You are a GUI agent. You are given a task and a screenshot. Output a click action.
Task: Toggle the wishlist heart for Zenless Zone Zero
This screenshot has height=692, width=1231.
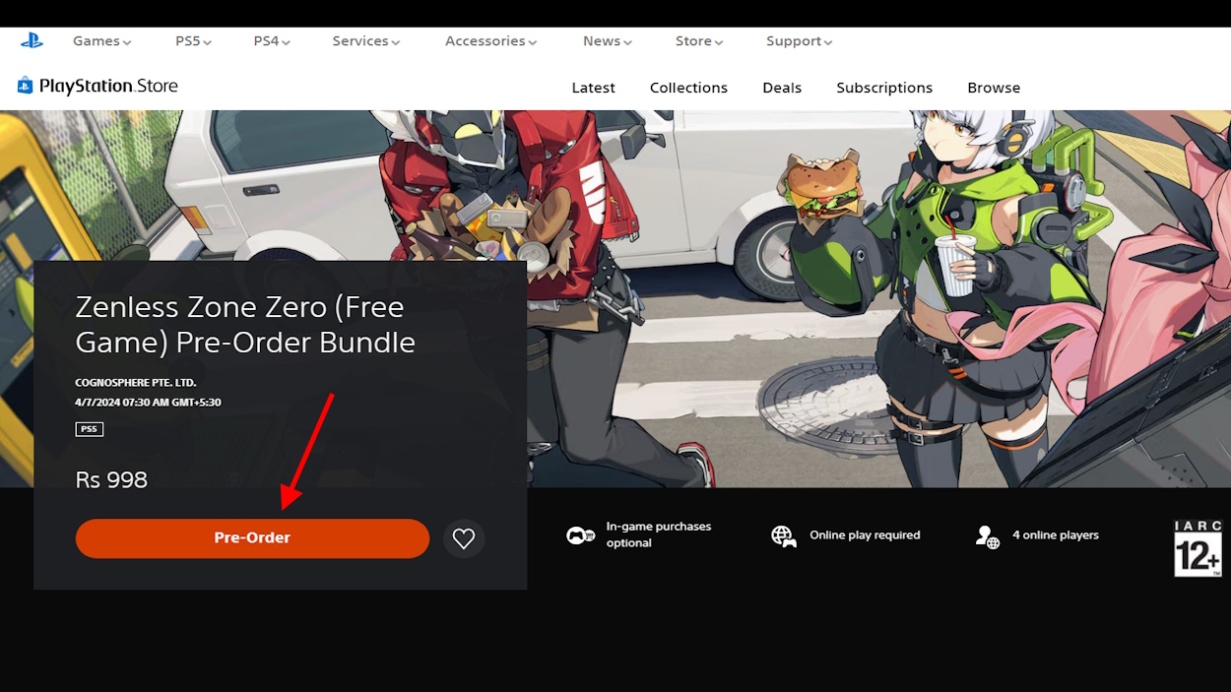coord(464,537)
